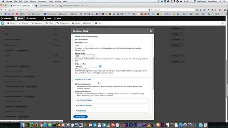
Task: Open the History menu in menu bar
Action: click(33, 1)
